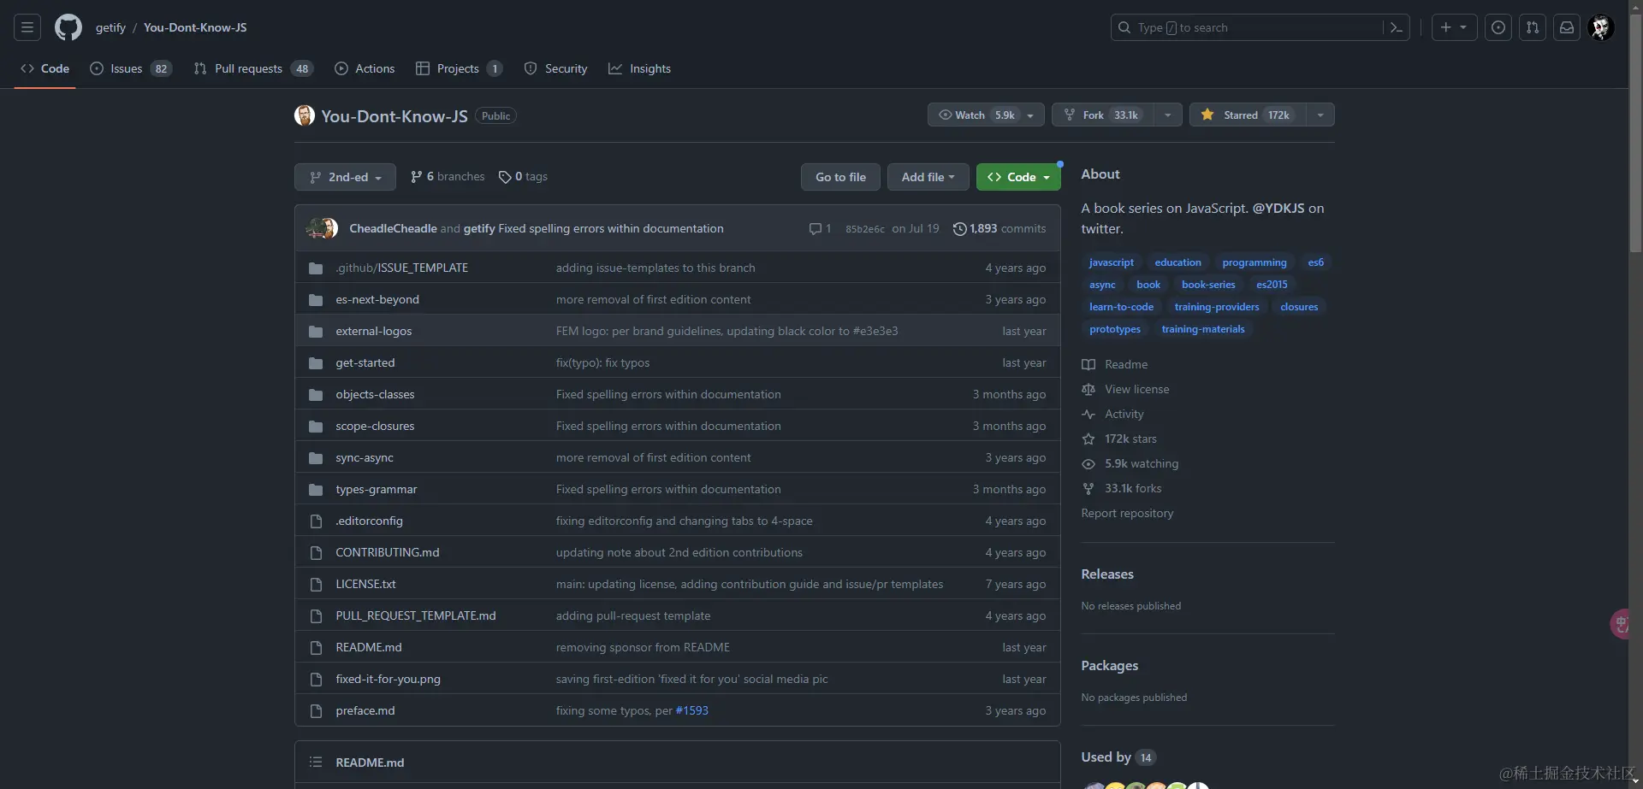Click the file icon for LICENSE.txt
The height and width of the screenshot is (789, 1643).
(x=316, y=585)
